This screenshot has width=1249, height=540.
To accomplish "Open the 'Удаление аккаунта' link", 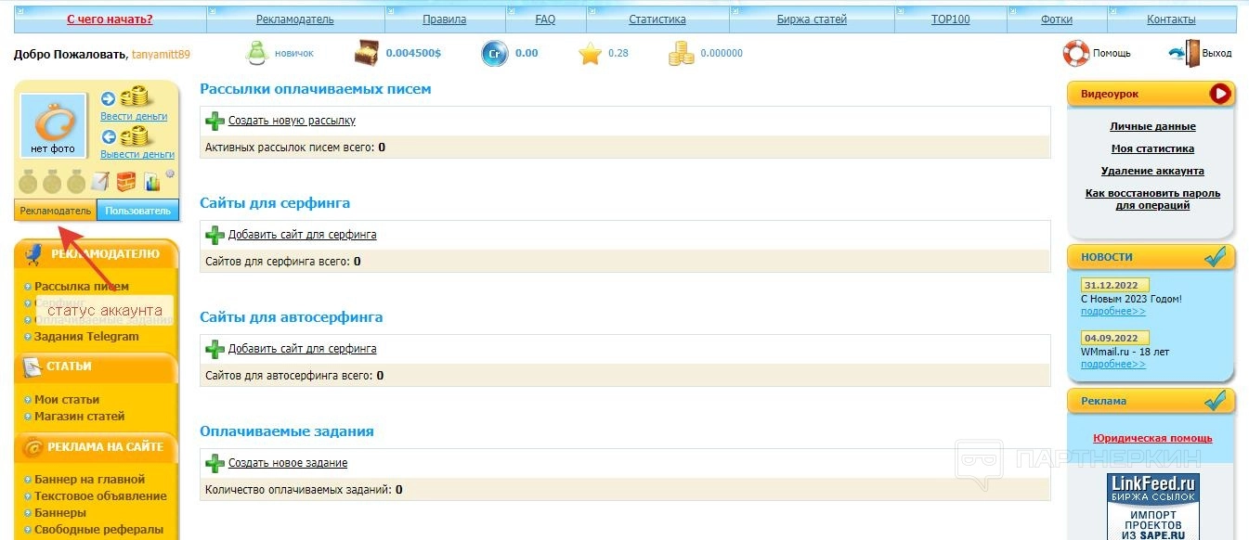I will (x=1152, y=171).
